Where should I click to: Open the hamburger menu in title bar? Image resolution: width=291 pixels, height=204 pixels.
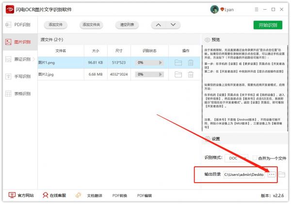pos(257,10)
